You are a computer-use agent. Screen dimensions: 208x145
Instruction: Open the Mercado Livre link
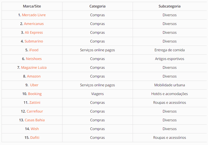click(34, 15)
